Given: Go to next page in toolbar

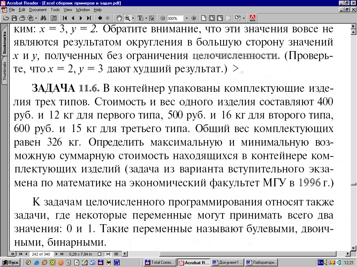Looking at the screenshot, I should pyautogui.click(x=81, y=18).
